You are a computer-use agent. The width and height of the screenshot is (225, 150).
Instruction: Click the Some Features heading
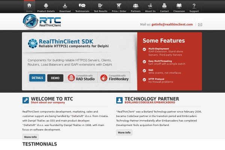point(164,40)
